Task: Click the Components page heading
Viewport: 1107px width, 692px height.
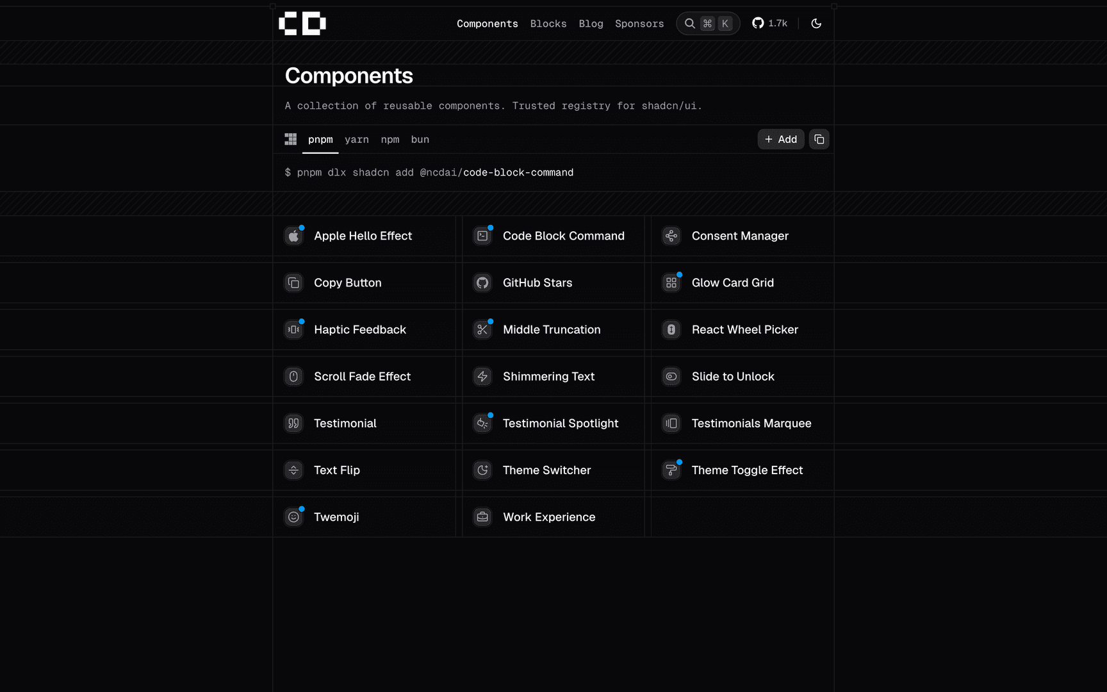Action: point(348,76)
